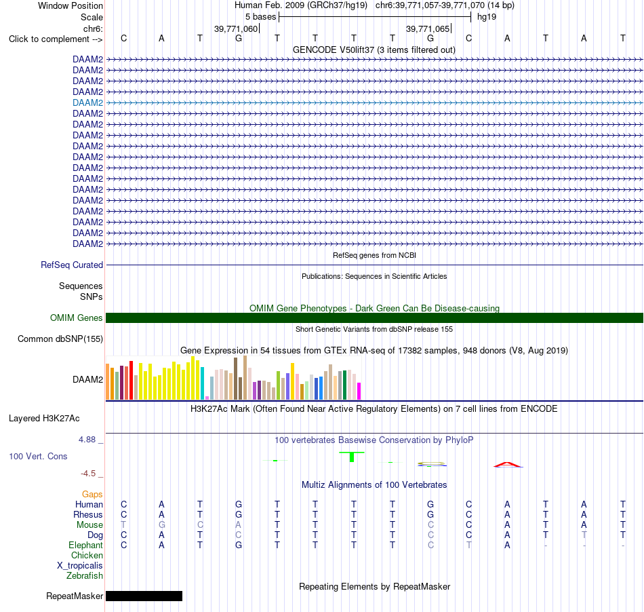
Task: Click the magenta last bar in GTEx chart
Action: pyautogui.click(x=359, y=391)
